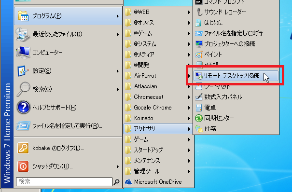The height and width of the screenshot is (192, 292).
Task: Open the メンテナンス folder
Action: (158, 161)
